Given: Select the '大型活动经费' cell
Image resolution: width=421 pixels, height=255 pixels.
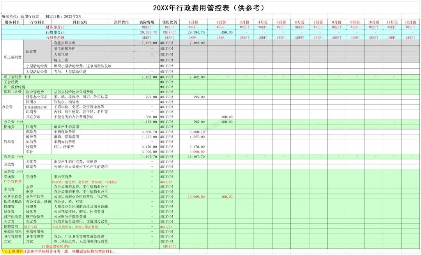Looking at the screenshot, I should tap(37, 72).
